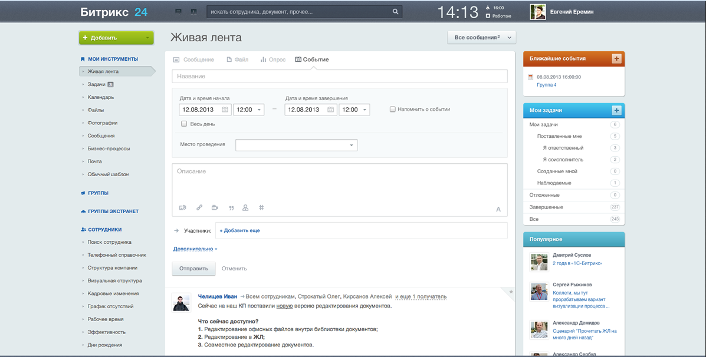The width and height of the screenshot is (706, 357).
Task: Open the header notifications icon
Action: point(193,12)
